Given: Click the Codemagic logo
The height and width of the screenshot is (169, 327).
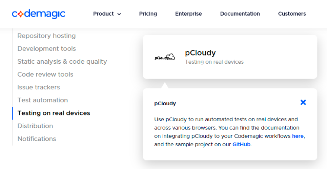Looking at the screenshot, I should (38, 14).
